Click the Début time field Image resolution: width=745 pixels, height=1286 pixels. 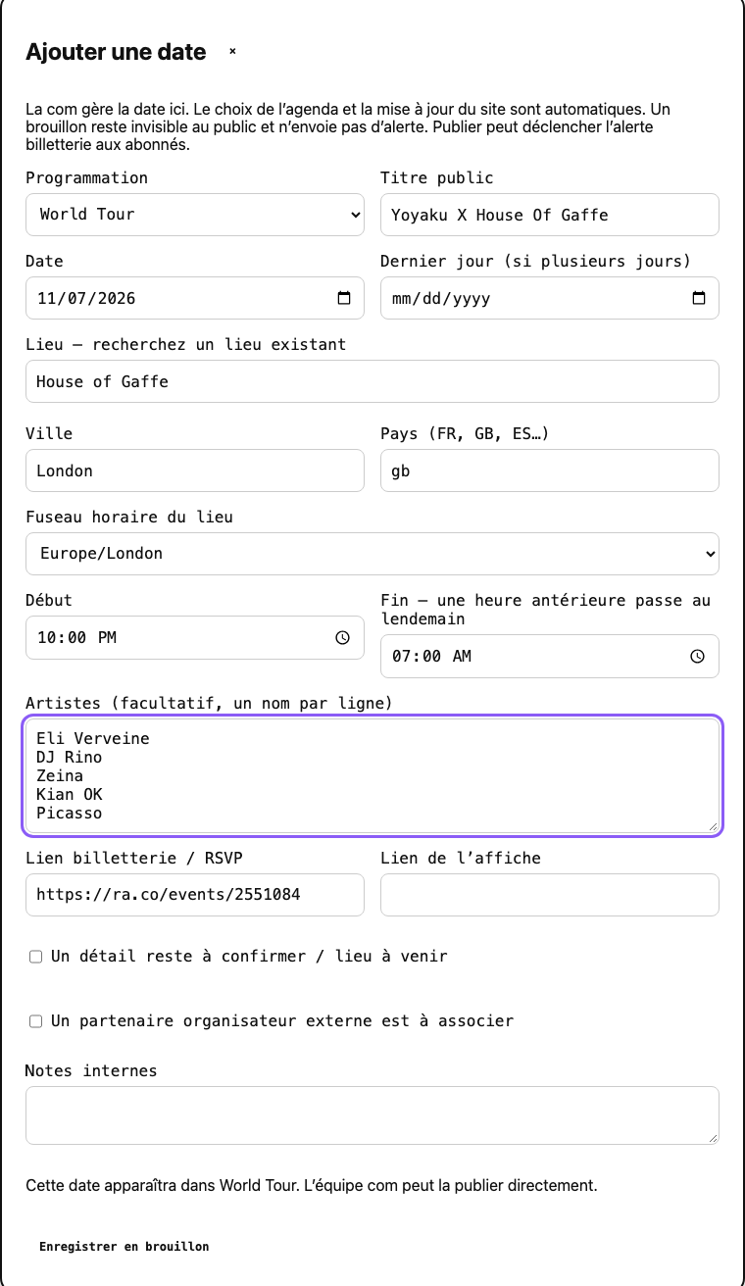195,637
